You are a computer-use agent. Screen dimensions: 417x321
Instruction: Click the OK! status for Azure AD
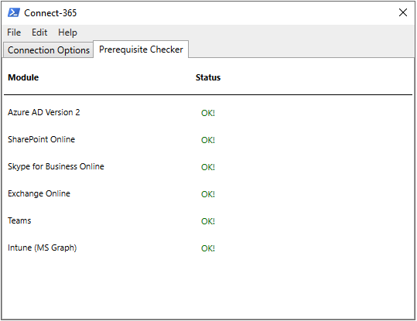[x=208, y=113]
